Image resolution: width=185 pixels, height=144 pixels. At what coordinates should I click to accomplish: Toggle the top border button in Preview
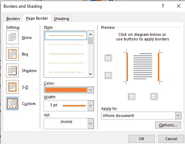pyautogui.click(x=108, y=58)
